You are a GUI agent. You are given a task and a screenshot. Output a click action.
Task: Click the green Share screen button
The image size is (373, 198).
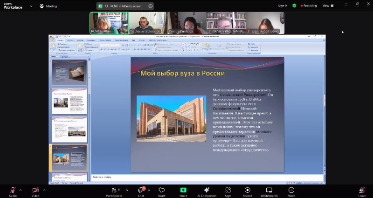point(183,192)
